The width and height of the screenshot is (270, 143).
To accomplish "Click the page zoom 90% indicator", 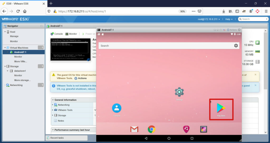I will coord(182,11).
